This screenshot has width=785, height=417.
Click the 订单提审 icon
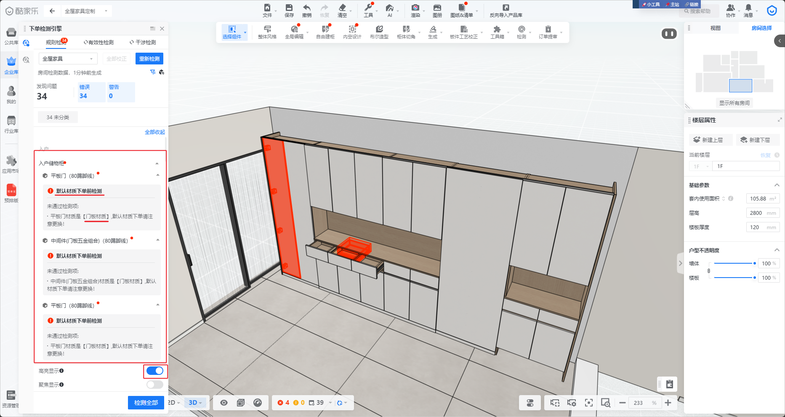(x=548, y=29)
